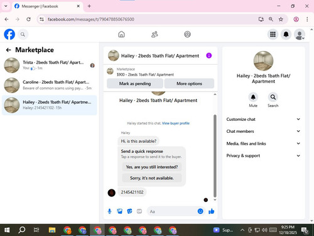Click the browser back arrow

6,20
